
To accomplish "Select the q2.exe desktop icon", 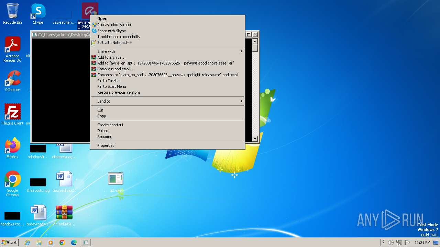I will click(x=115, y=182).
